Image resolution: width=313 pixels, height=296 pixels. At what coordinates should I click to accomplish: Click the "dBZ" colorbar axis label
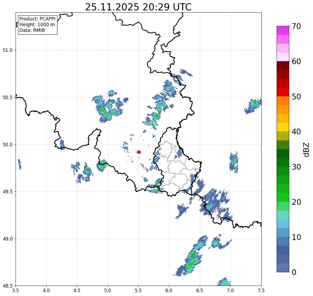306,149
